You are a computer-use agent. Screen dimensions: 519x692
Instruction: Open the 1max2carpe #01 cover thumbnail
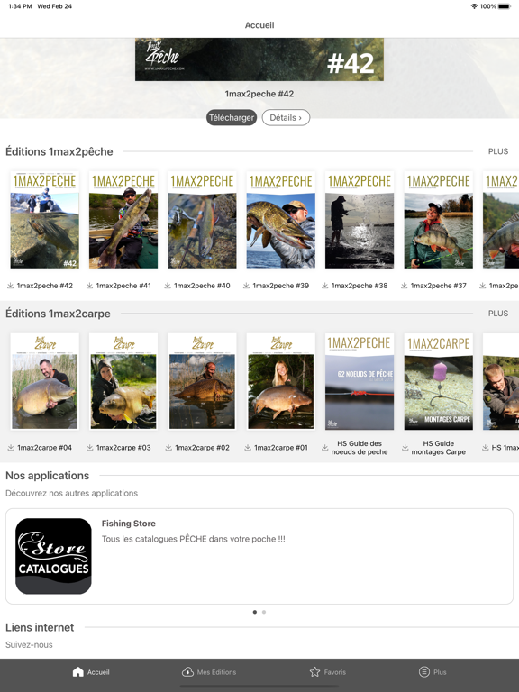click(281, 382)
